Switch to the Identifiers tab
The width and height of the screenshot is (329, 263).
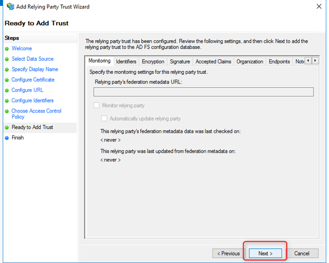click(x=126, y=62)
